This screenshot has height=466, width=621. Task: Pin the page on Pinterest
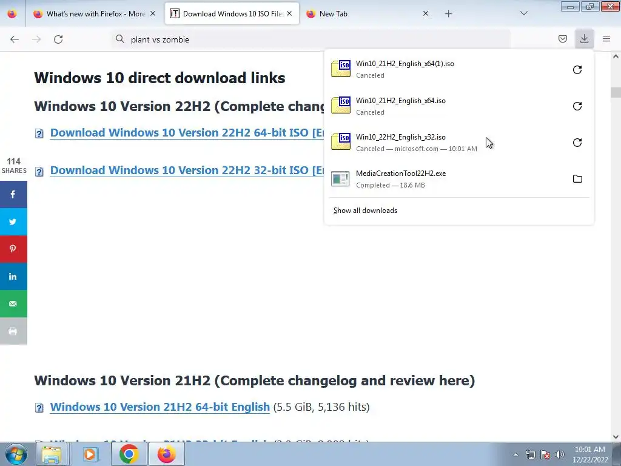click(x=13, y=249)
